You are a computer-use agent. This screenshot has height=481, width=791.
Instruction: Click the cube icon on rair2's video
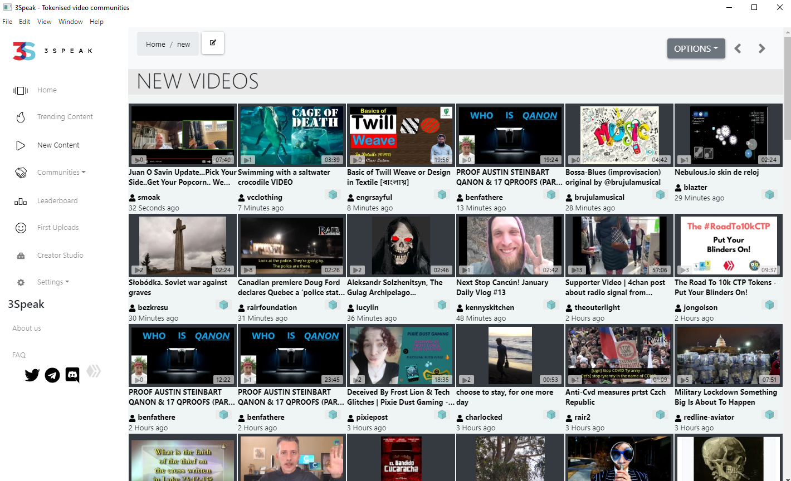[660, 414]
